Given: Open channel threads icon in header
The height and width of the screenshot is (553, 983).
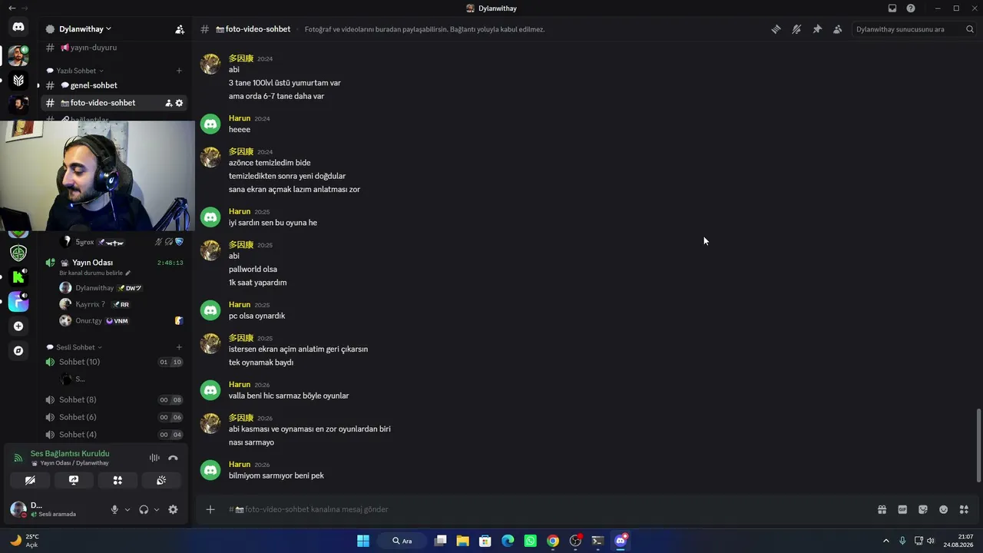Looking at the screenshot, I should pyautogui.click(x=776, y=29).
